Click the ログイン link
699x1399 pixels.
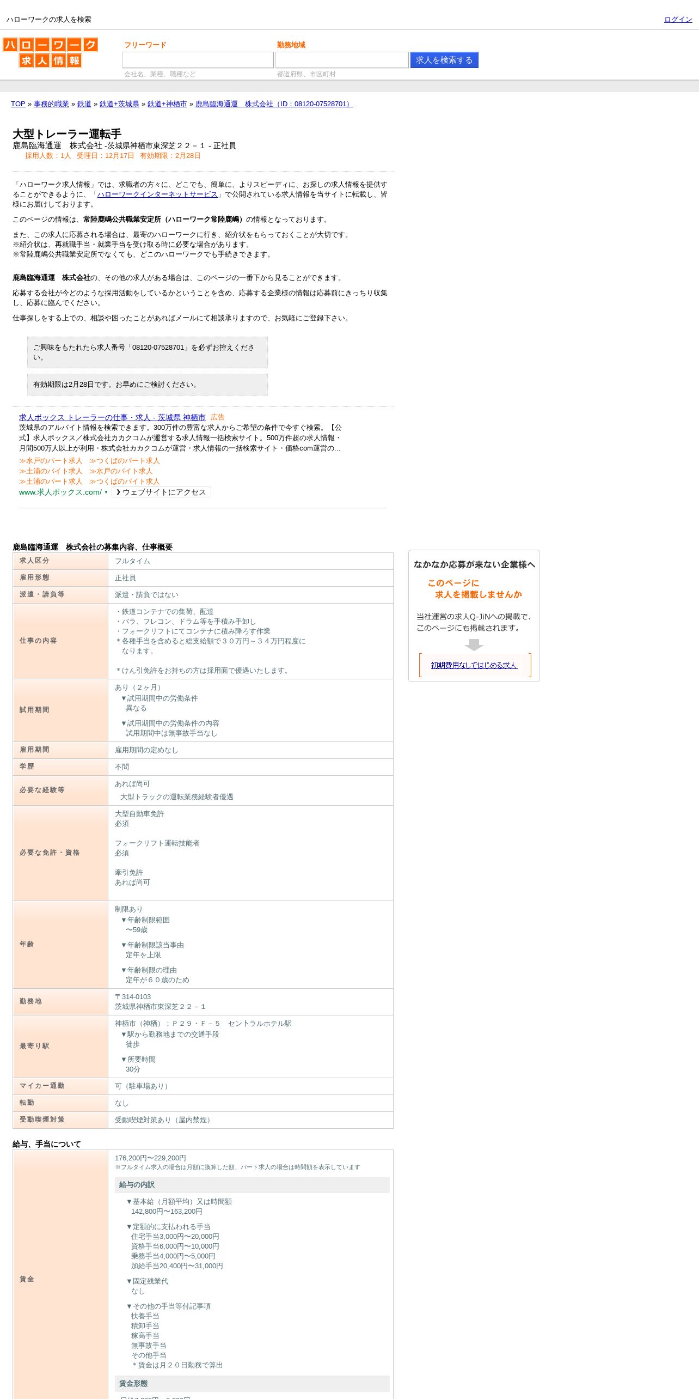click(x=678, y=20)
